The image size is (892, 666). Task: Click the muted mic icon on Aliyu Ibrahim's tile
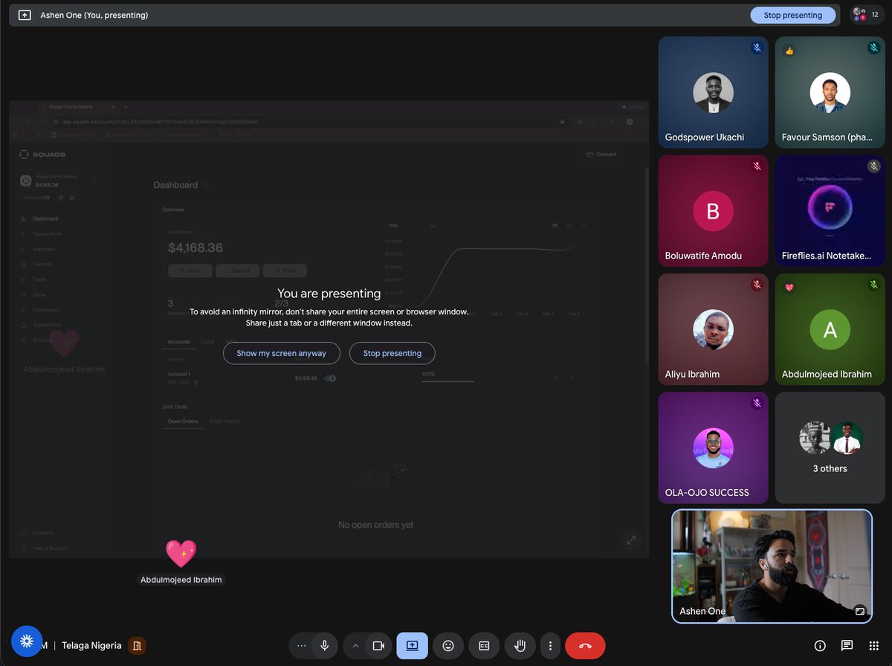[x=757, y=285]
